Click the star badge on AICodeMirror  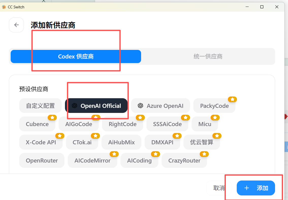pyautogui.click(x=114, y=154)
